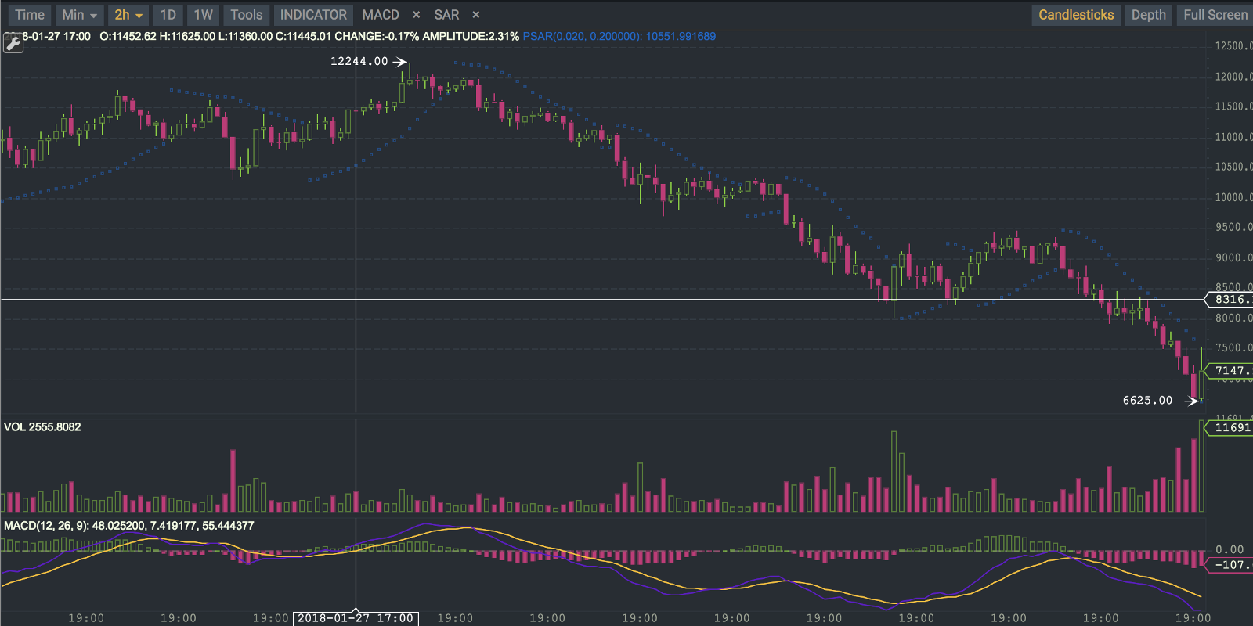Viewport: 1253px width, 626px height.
Task: Open the Min interval dropdown
Action: point(80,15)
